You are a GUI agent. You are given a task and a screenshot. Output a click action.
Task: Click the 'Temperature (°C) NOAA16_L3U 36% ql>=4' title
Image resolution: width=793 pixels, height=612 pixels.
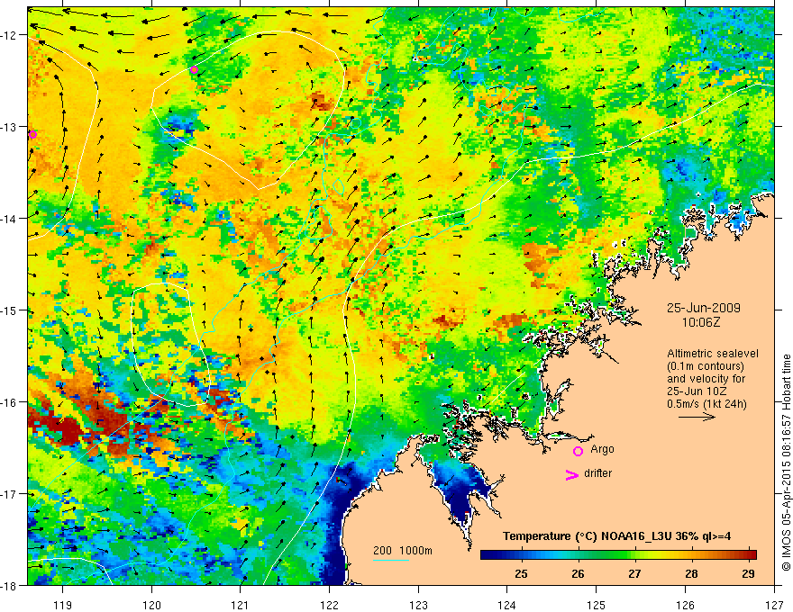point(616,536)
